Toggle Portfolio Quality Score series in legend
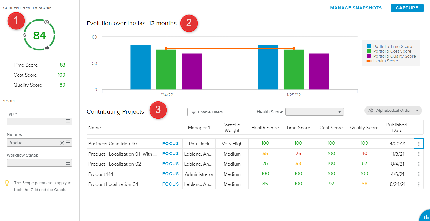Screen dimensions: 430x221 (x=394, y=56)
